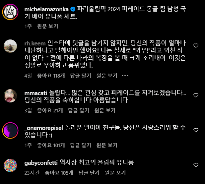Open the _onemorepixel username link

tap(44, 128)
